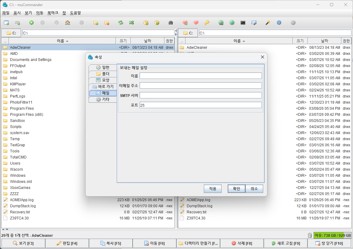
Task: Select Recovery.txt in the right panel
Action: (196, 212)
